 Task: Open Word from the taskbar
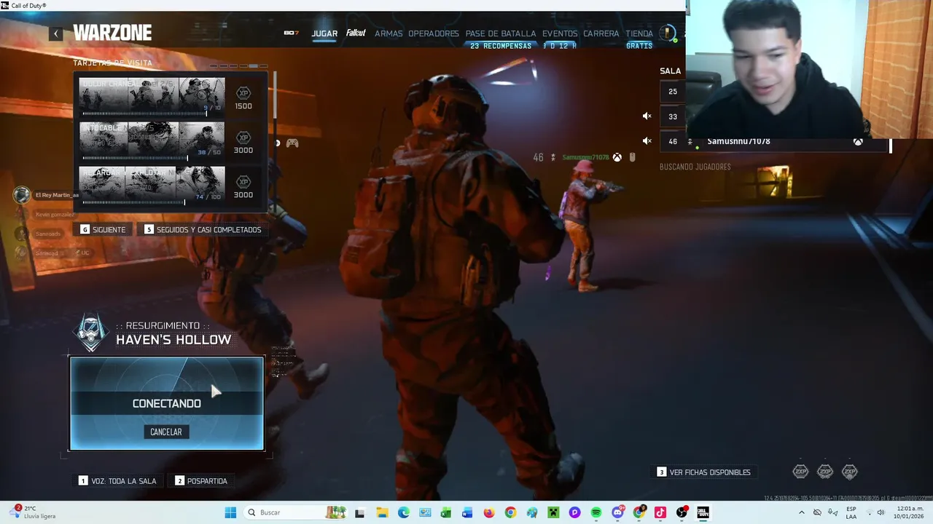point(467,512)
